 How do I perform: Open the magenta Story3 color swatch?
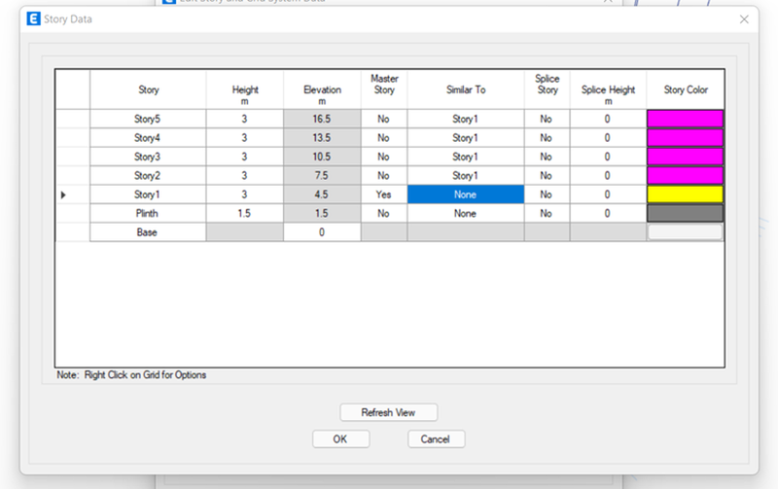coord(685,157)
